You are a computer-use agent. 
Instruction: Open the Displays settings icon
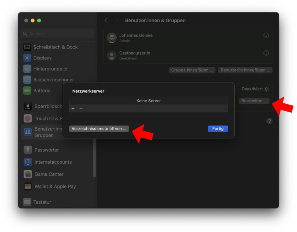tap(27, 58)
